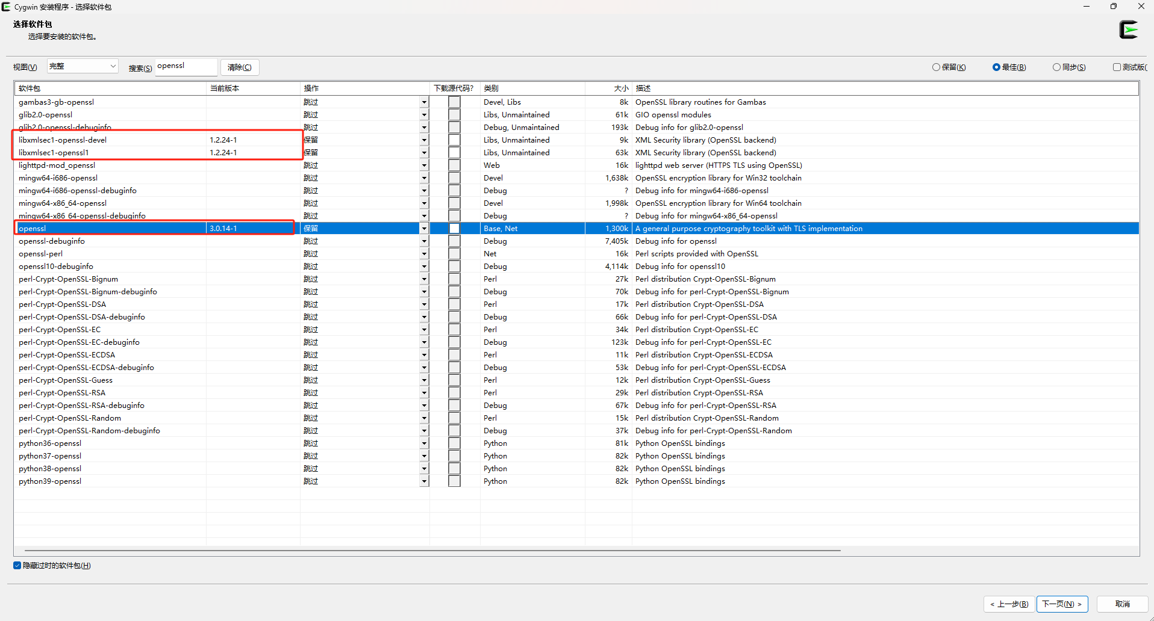
Task: Open action dropdown for mingw64-x86_64-openssl
Action: (424, 203)
